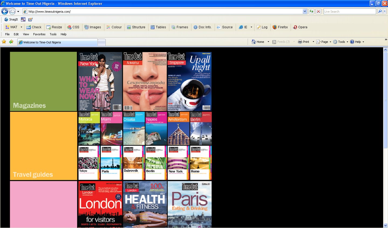Viewport: 388px width, 228px height.
Task: Click the Live Search input box
Action: click(x=349, y=12)
